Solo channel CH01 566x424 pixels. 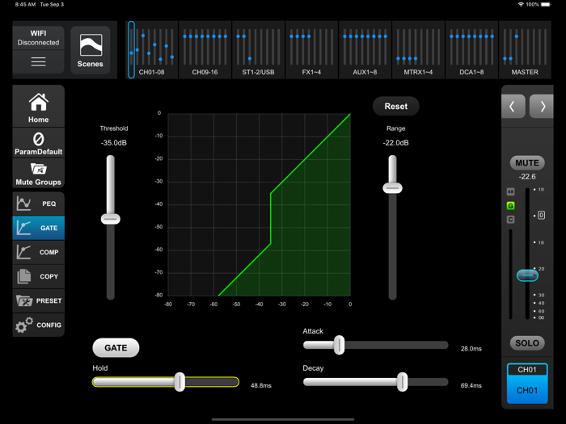click(527, 343)
